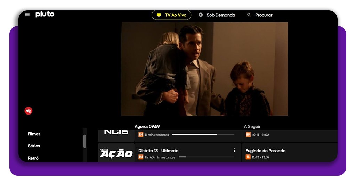The image size is (356, 186).
Task: Click the TV icon in TV Ao Vivo
Action: pos(159,15)
